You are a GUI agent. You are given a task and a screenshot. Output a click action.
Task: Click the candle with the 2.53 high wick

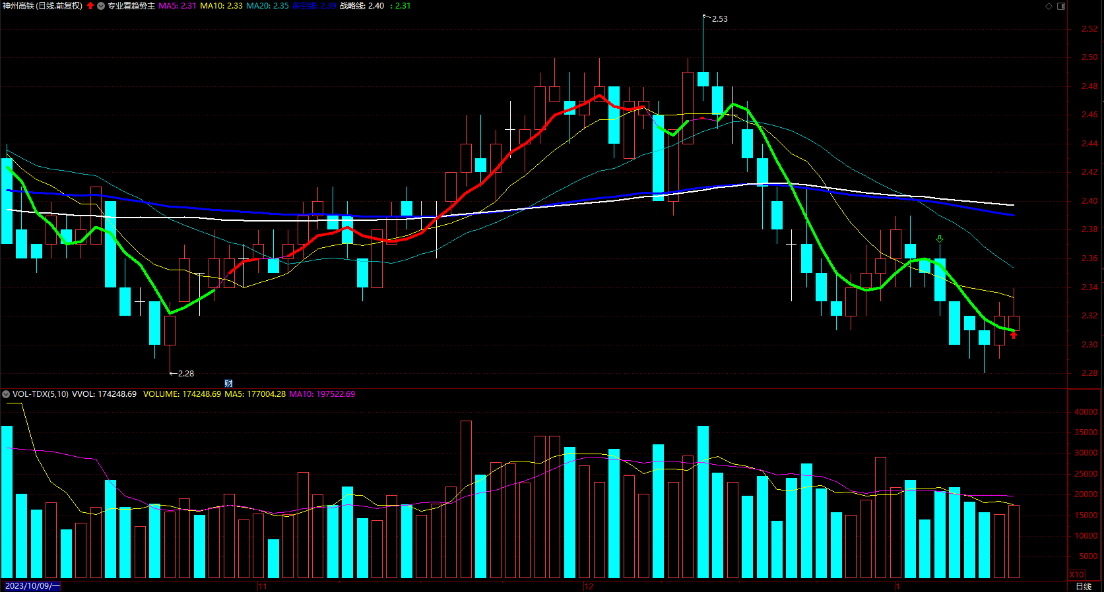coord(703,79)
